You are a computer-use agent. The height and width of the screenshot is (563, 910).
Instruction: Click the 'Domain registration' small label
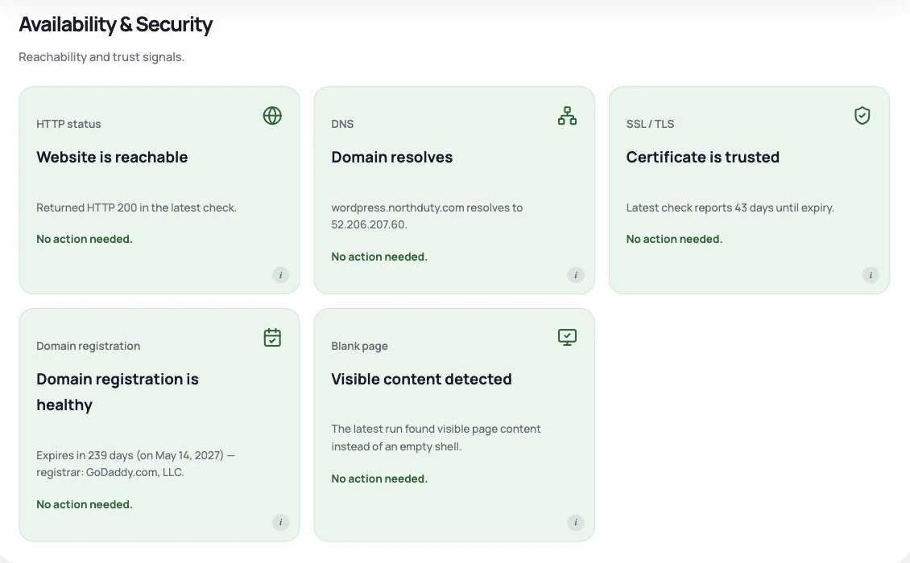coord(89,346)
